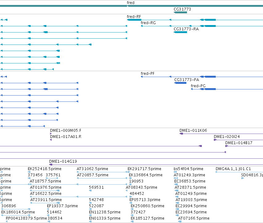Select AT01976.5prime EST label
Image resolution: width=263 pixels, height=223 pixels.
coord(46,187)
